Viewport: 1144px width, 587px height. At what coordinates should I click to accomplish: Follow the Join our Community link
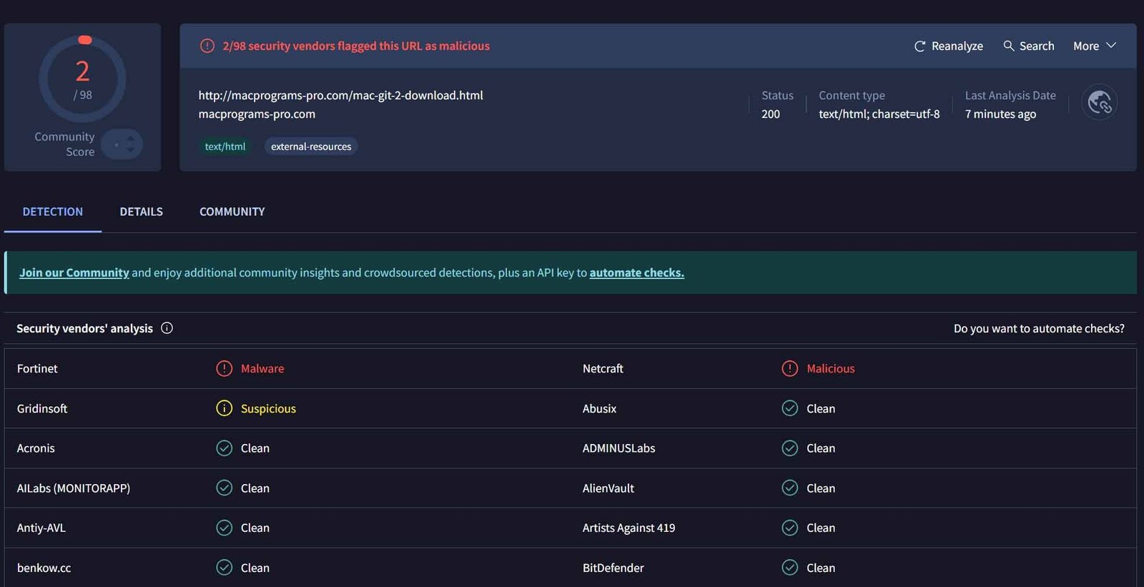pos(74,272)
